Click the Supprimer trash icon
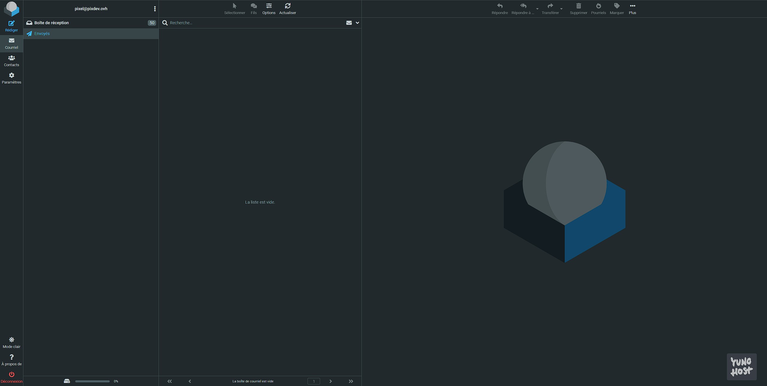Screen dimensions: 767x386 tap(578, 6)
